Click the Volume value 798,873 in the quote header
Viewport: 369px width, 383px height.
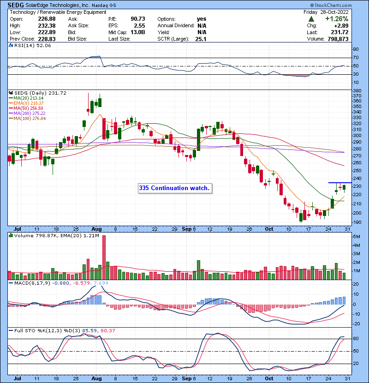pos(338,39)
